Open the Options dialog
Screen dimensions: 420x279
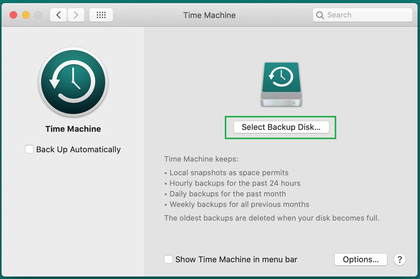(361, 259)
